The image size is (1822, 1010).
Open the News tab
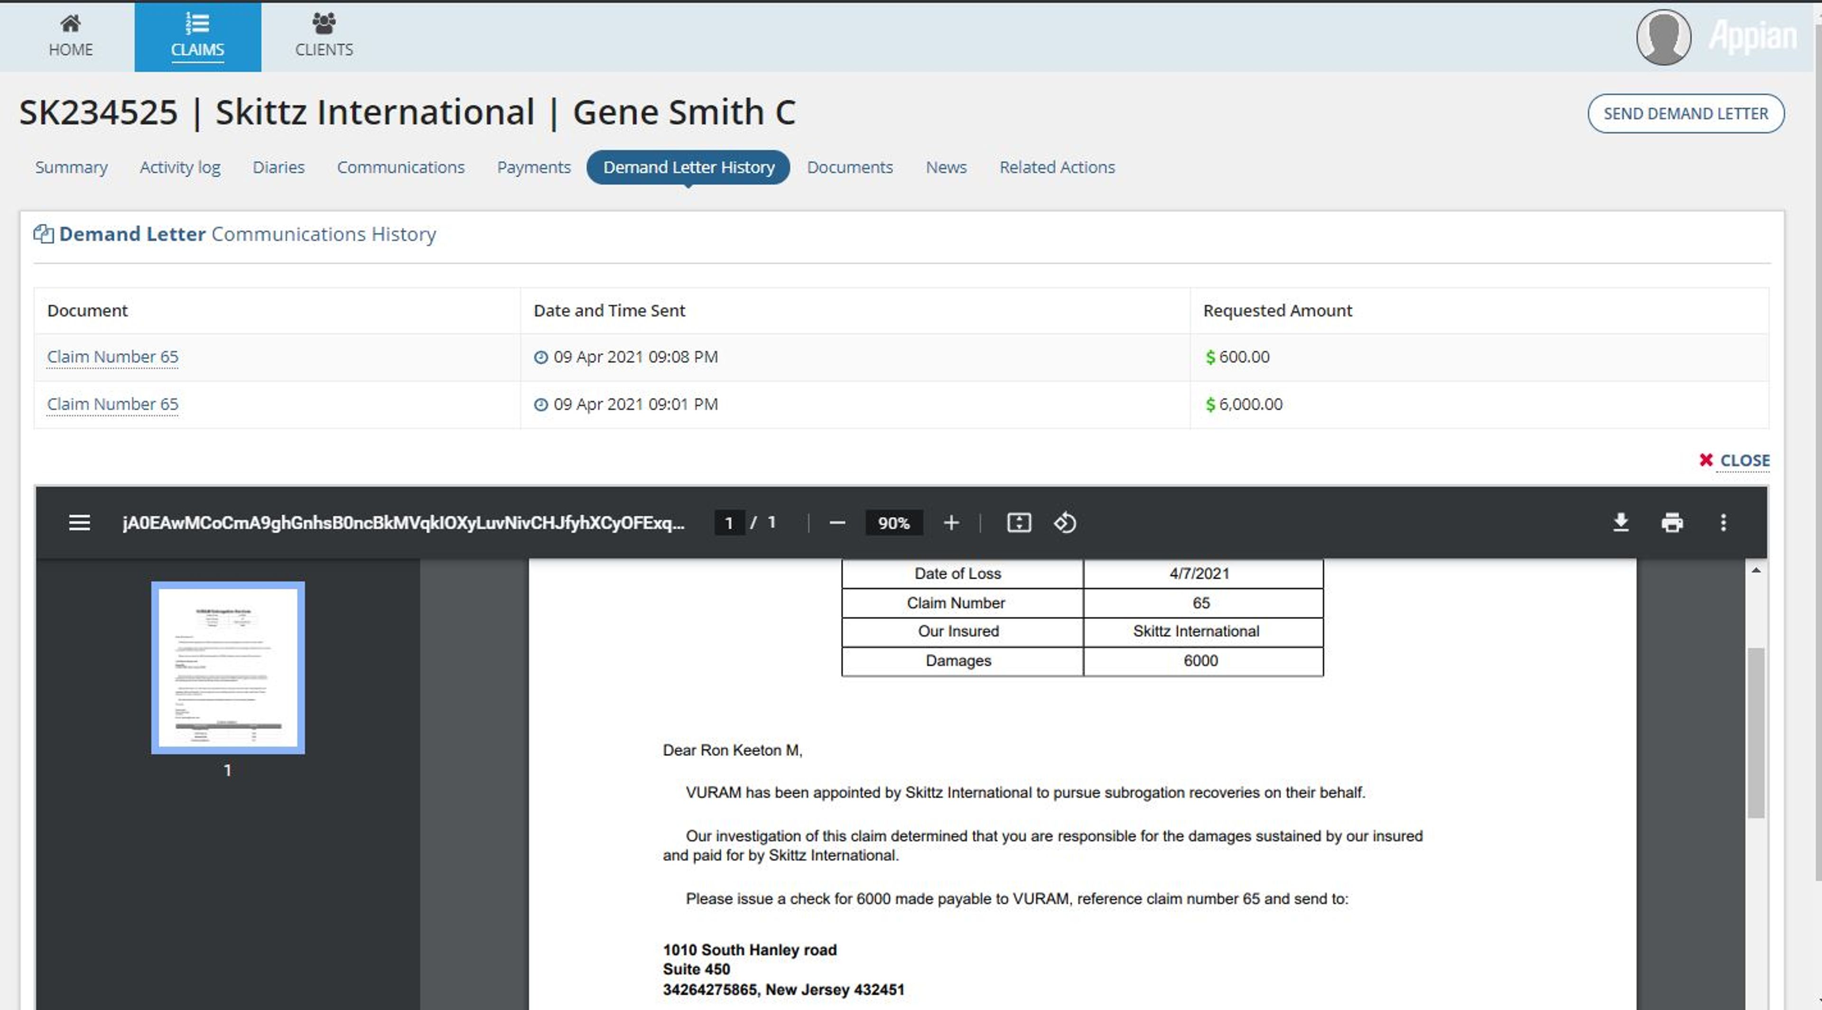click(947, 167)
